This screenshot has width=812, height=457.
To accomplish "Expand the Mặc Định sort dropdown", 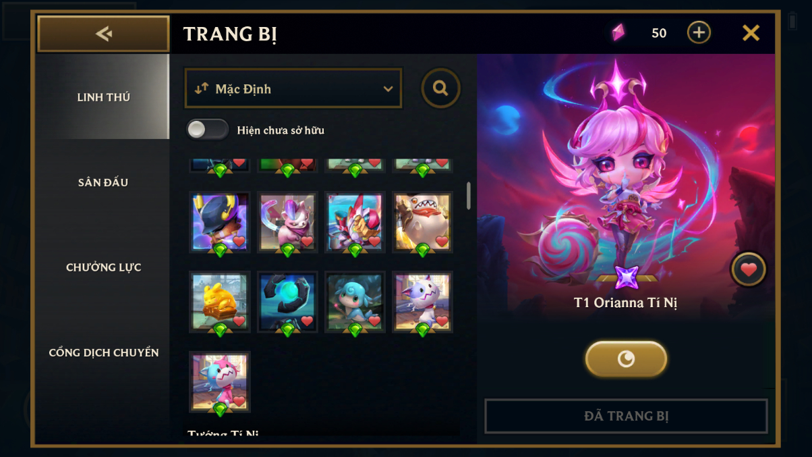I will pyautogui.click(x=293, y=88).
